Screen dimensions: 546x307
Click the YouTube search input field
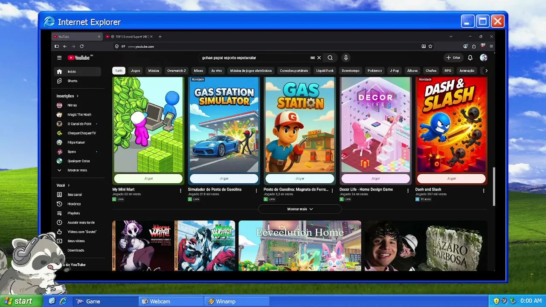point(255,58)
